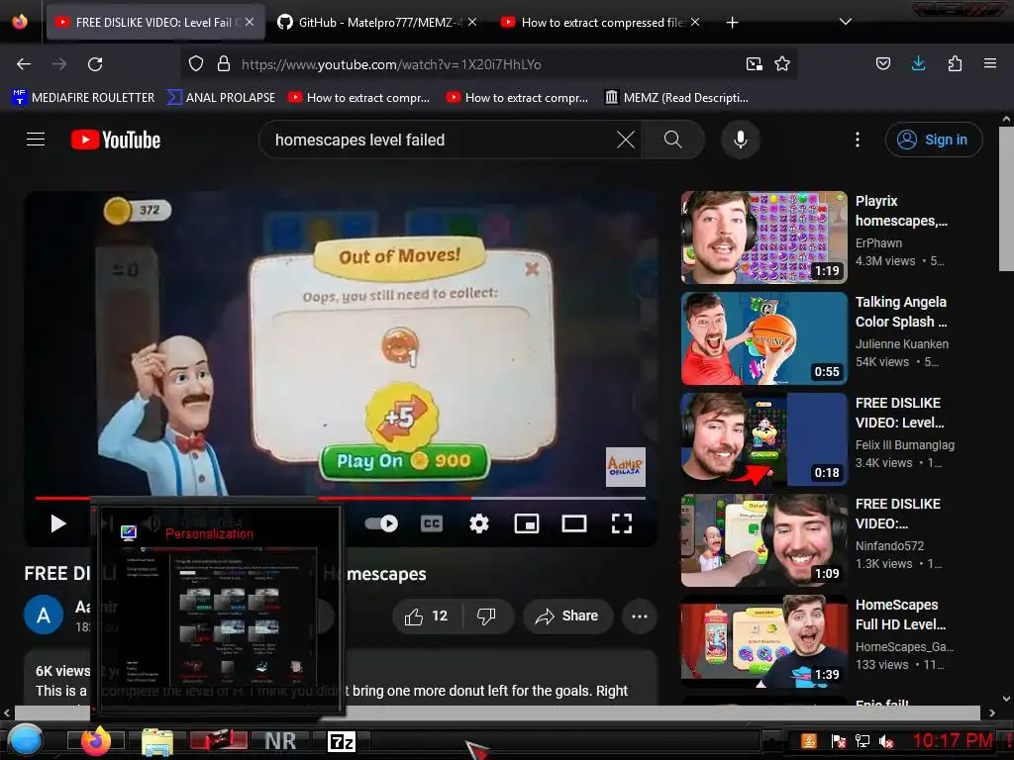Open Firefox application menu
The image size is (1014, 760).
(x=990, y=63)
